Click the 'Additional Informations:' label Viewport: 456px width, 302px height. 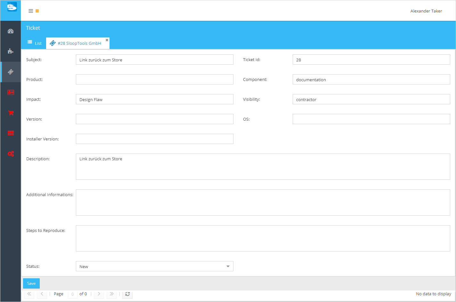point(50,195)
